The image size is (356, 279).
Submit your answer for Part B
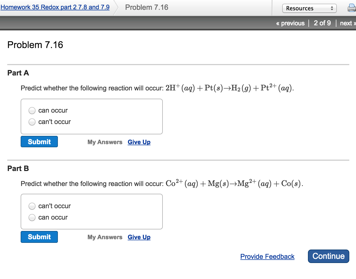39,237
